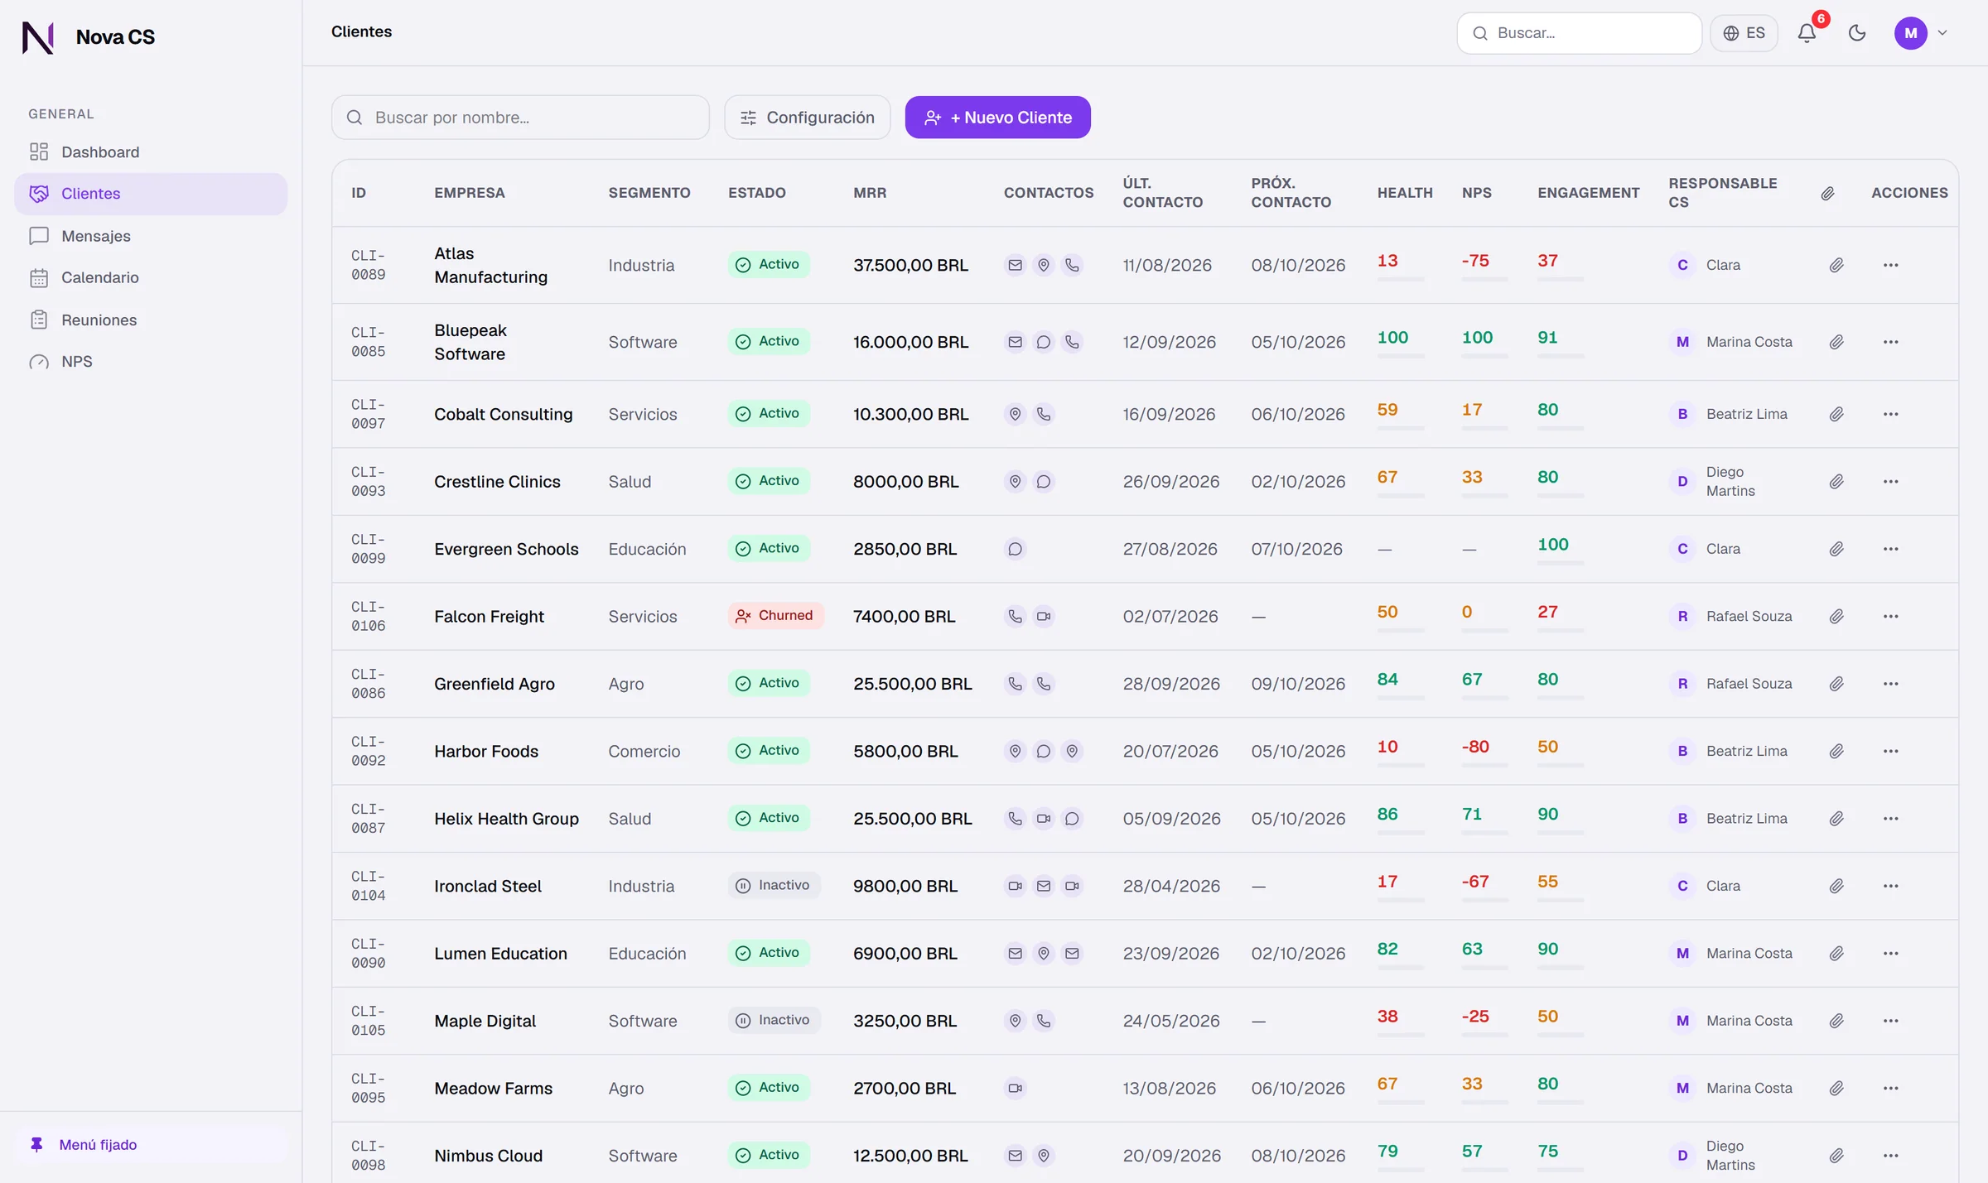
Task: Click attachment icon for Maple Digital
Action: pyautogui.click(x=1836, y=1021)
